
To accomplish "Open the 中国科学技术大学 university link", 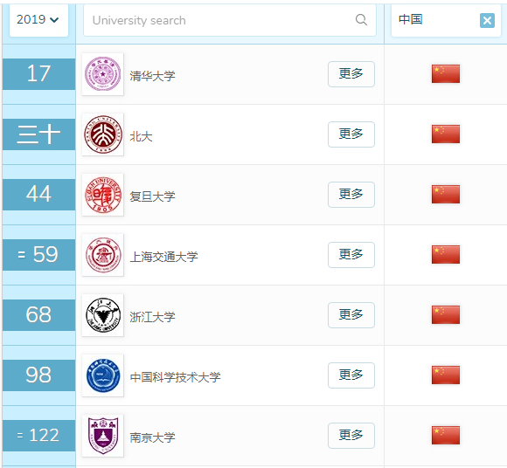I will pos(175,377).
